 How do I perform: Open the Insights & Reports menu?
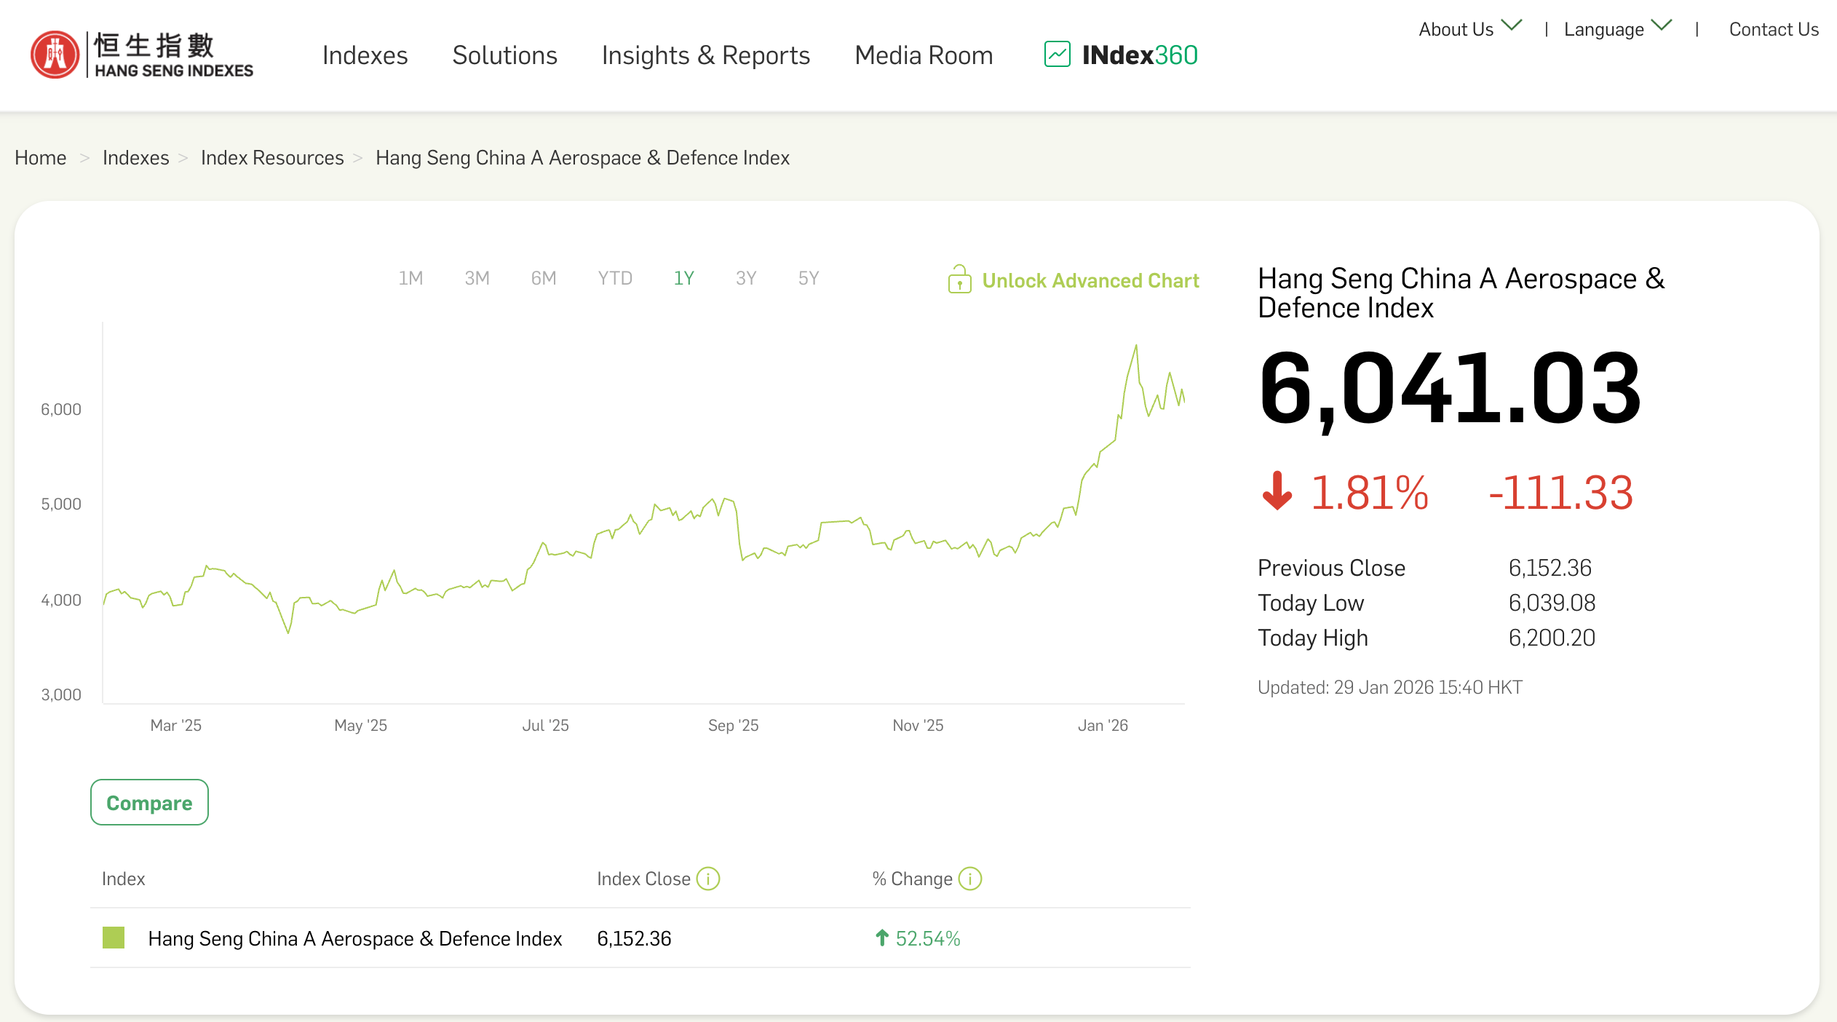tap(705, 55)
